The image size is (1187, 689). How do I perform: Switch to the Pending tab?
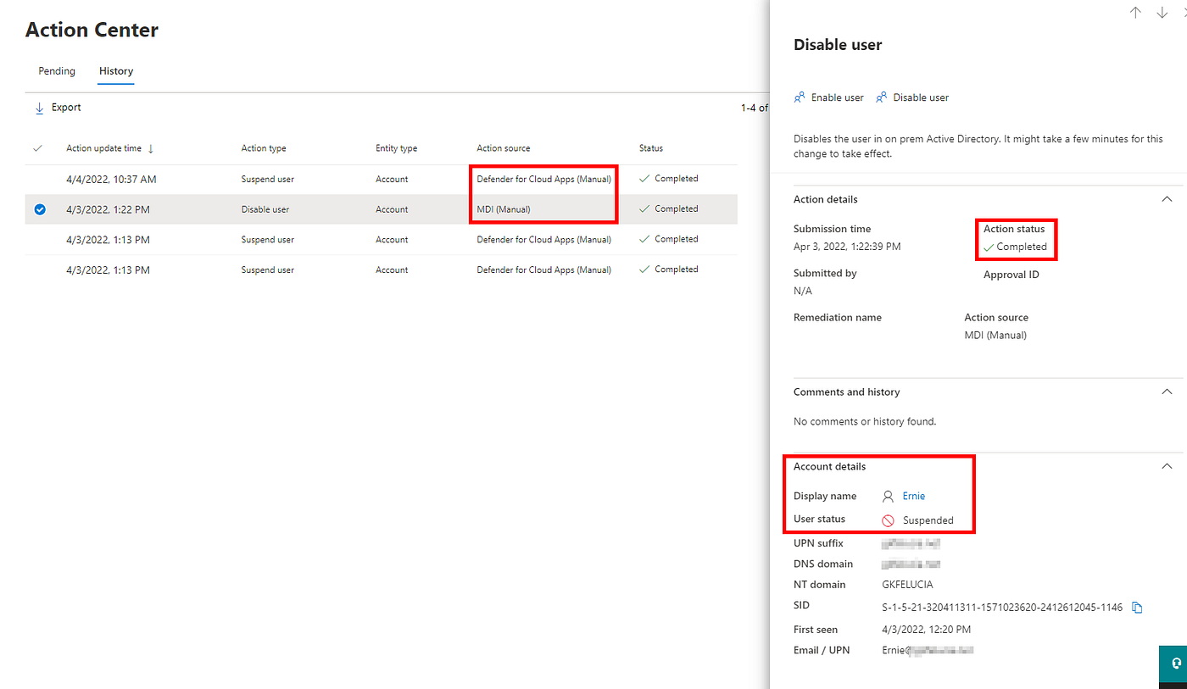57,71
